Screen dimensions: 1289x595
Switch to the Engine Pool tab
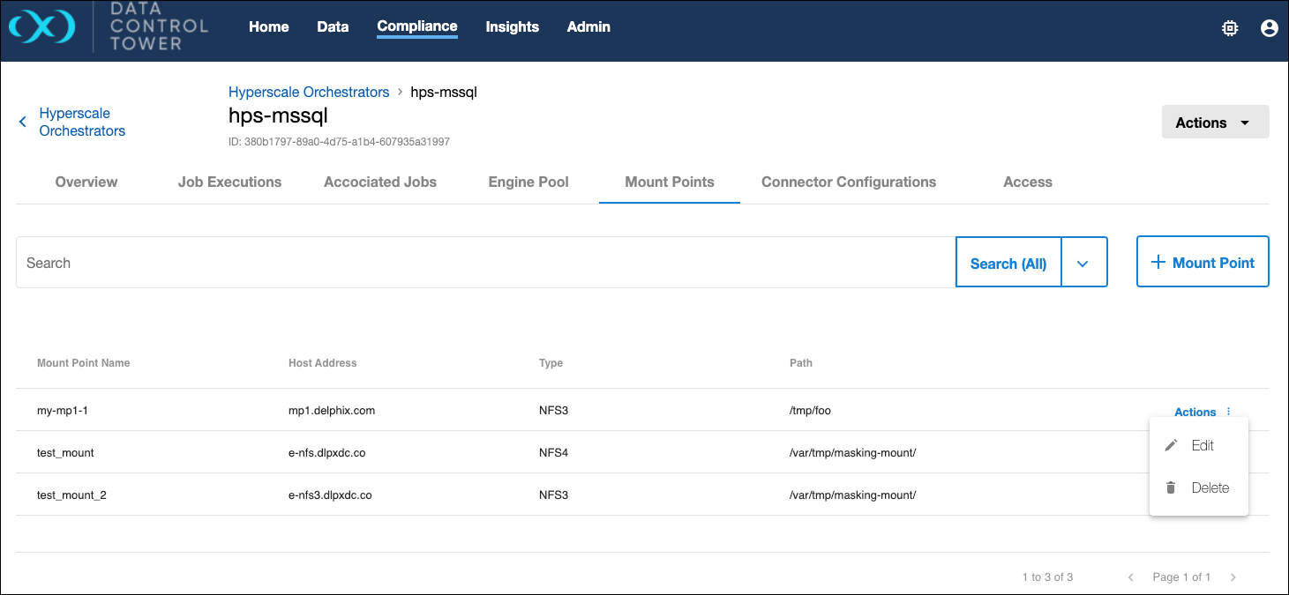point(528,182)
